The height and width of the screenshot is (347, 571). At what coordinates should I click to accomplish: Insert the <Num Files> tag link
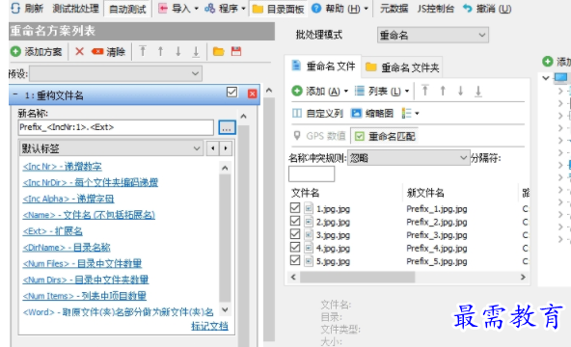pos(82,264)
